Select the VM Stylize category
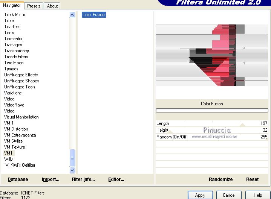271x199 pixels. [13, 141]
